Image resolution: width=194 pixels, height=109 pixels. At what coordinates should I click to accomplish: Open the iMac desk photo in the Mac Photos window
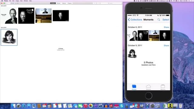[x=44, y=15]
